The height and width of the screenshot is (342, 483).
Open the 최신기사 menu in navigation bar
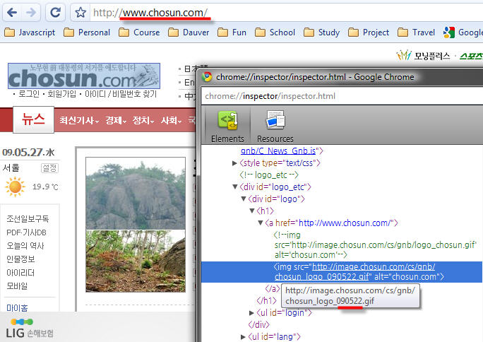pos(78,121)
